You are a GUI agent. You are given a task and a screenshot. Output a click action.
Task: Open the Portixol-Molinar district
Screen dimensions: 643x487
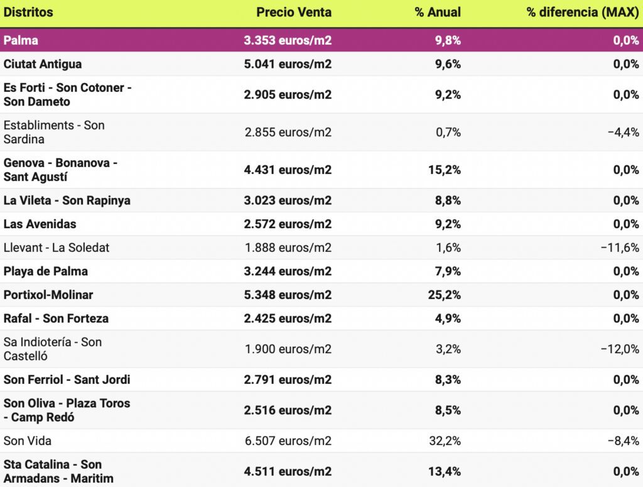(x=48, y=295)
